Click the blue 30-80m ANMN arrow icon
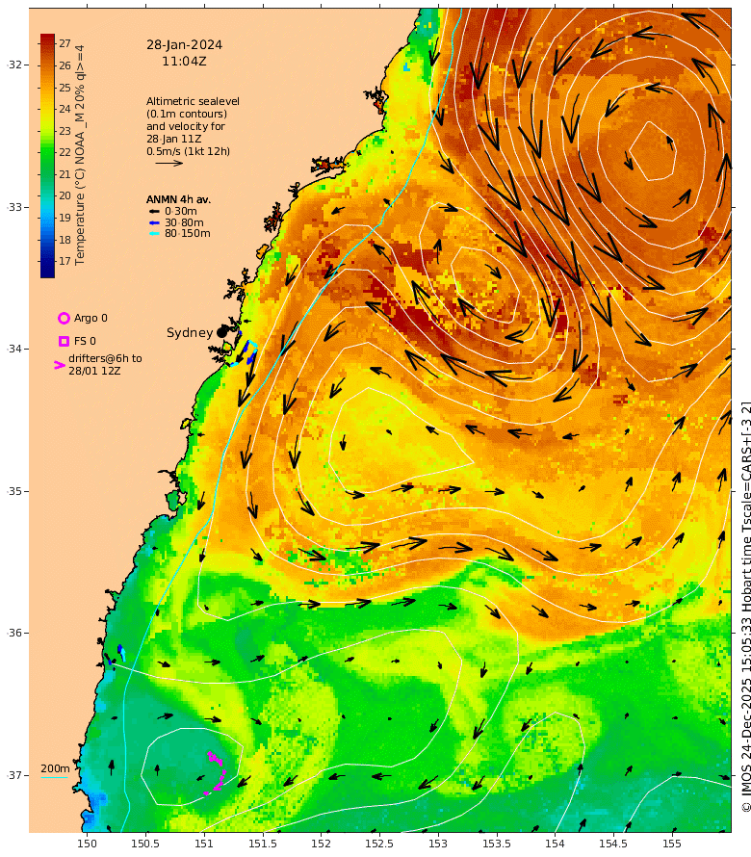751x857 pixels. tap(155, 223)
